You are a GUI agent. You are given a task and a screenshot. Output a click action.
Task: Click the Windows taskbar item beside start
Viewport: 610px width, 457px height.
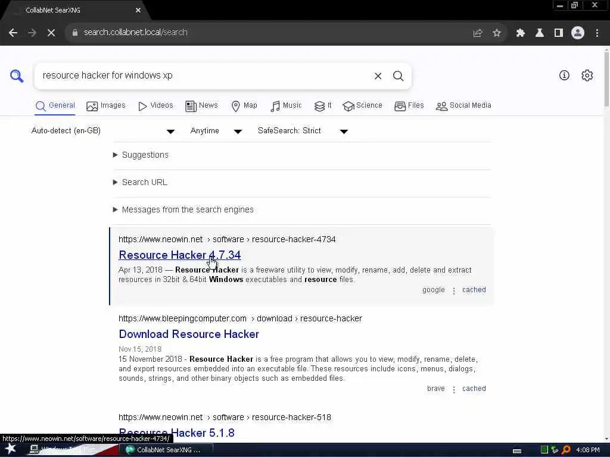click(72, 450)
